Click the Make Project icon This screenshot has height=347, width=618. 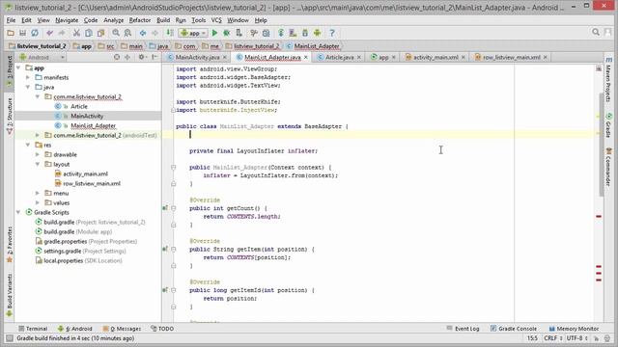point(170,33)
